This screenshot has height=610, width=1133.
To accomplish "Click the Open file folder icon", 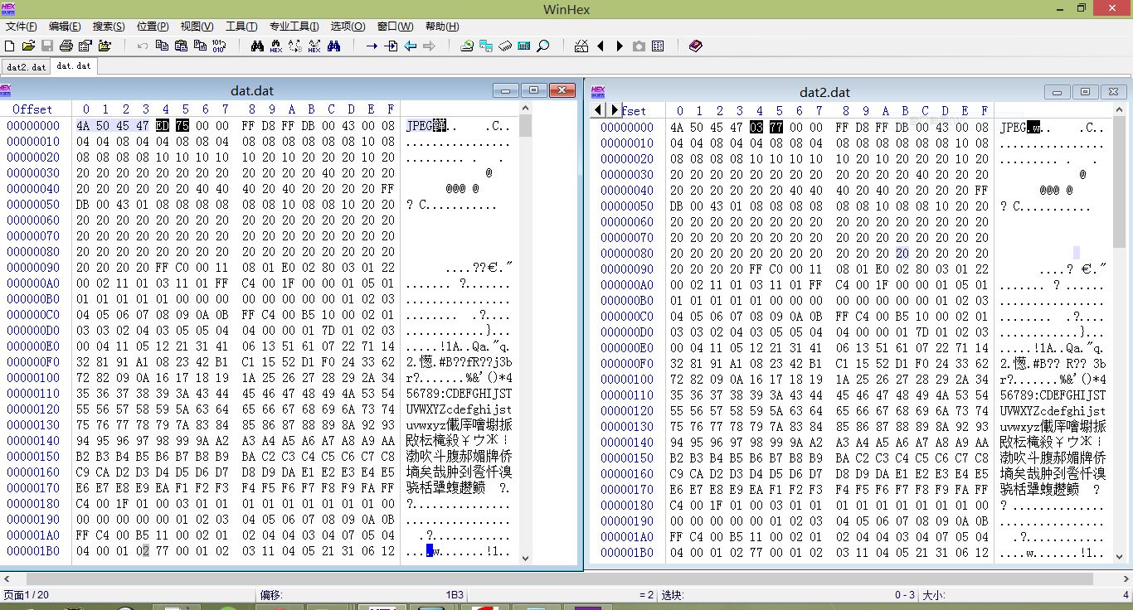I will point(28,46).
